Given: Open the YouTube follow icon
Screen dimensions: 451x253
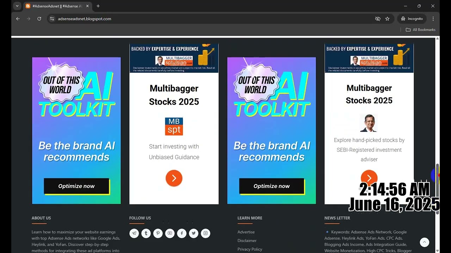Looking at the screenshot, I should pyautogui.click(x=170, y=233).
